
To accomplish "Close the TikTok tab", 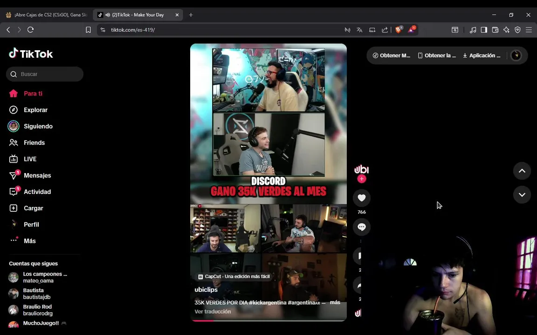I will pyautogui.click(x=177, y=15).
